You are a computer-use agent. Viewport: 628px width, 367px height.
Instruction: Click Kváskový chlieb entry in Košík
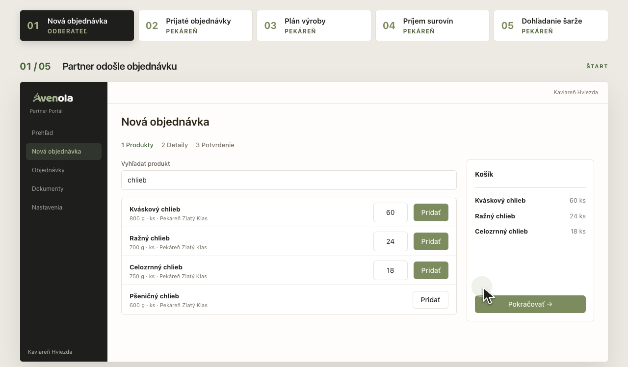coord(500,201)
